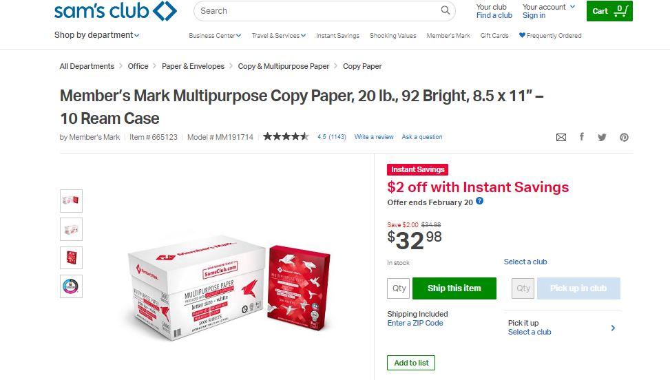Screen dimensions: 670x380
Task: Expand Travel & Services dropdown
Action: tap(279, 35)
